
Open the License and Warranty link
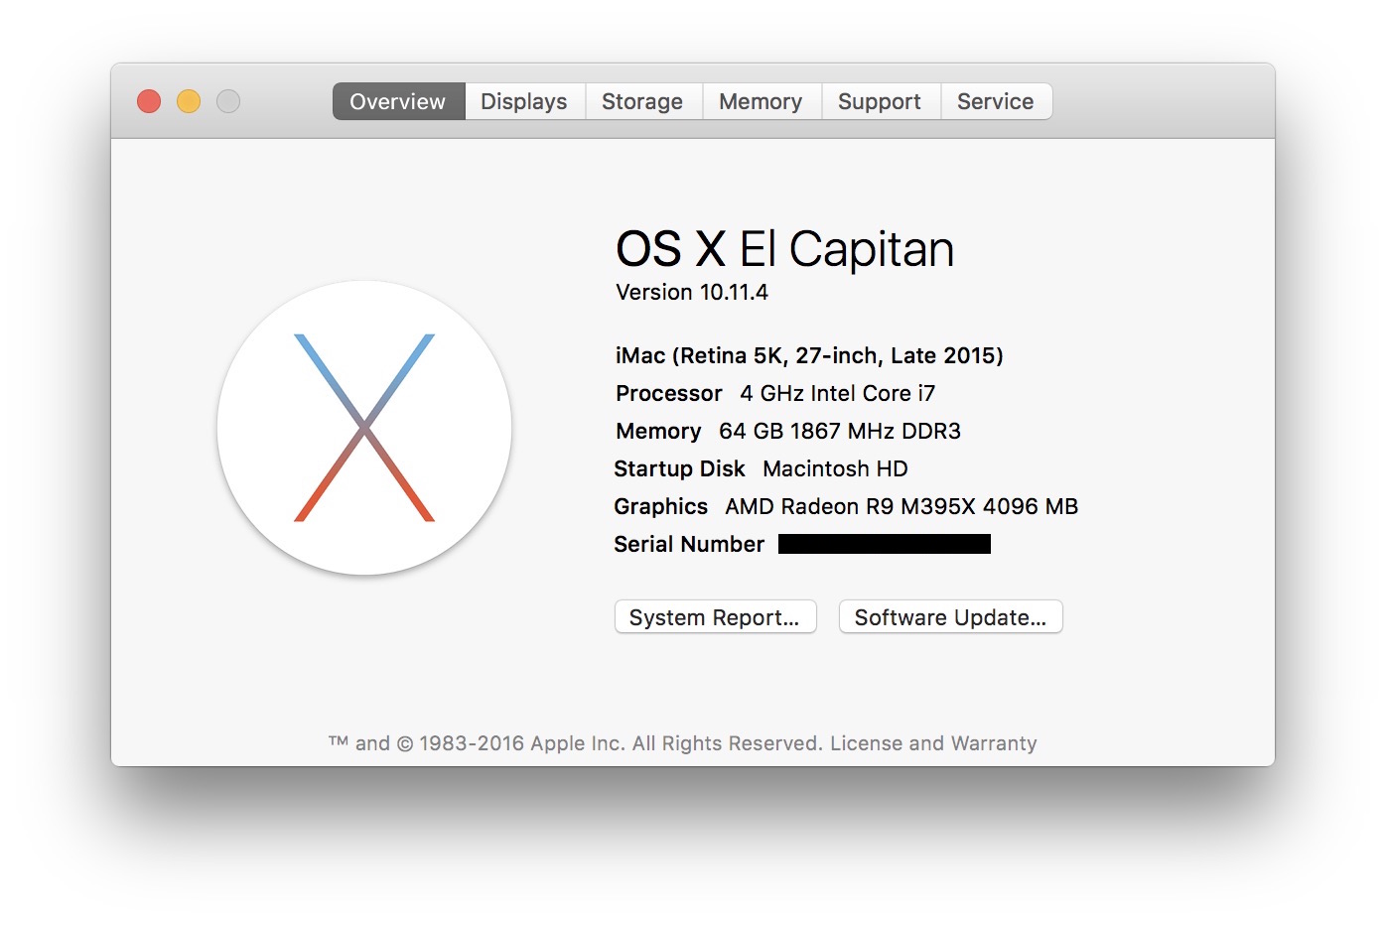tap(933, 743)
